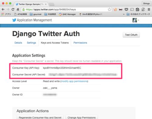Click the Shingo profile button
The width and height of the screenshot is (152, 119).
147,3
